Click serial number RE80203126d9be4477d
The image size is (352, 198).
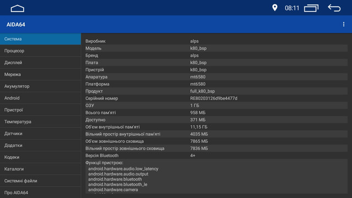pyautogui.click(x=213, y=98)
